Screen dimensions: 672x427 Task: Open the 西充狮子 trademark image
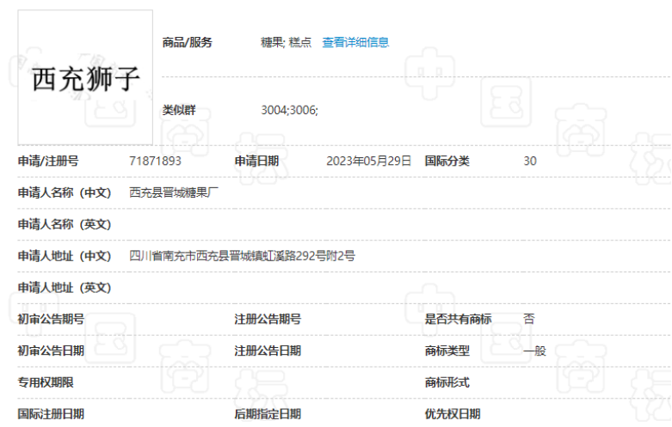click(85, 77)
